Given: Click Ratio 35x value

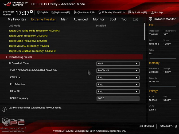Looking at the screenshot, I should click(x=151, y=54).
